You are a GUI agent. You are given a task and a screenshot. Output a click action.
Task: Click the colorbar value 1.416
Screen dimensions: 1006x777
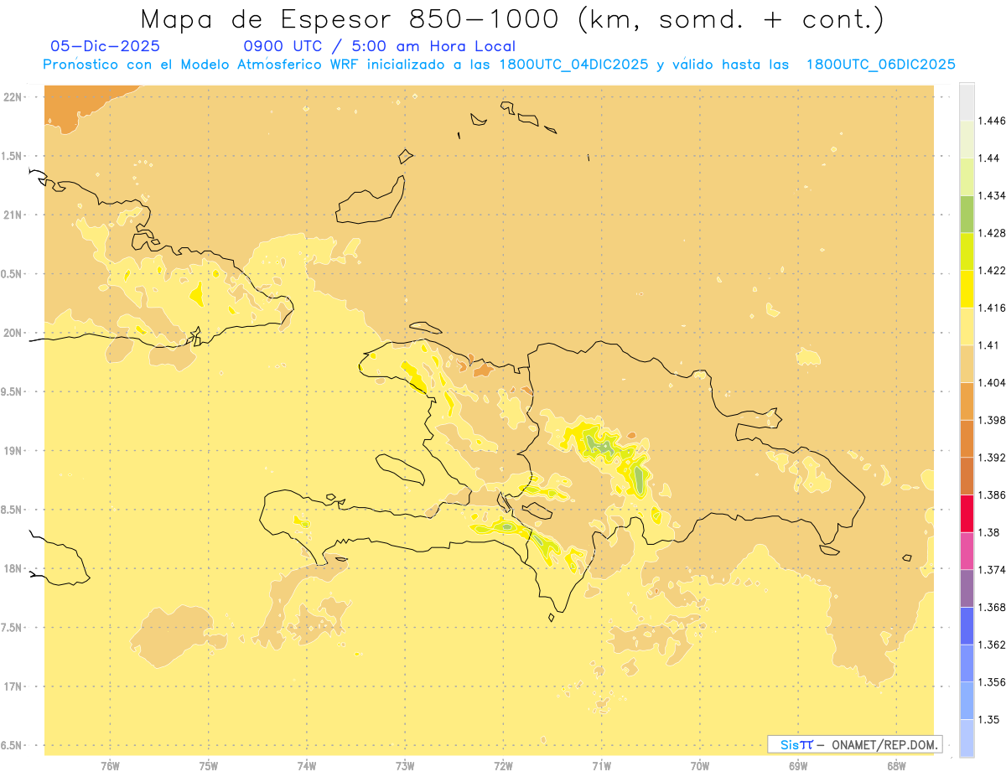tap(993, 308)
